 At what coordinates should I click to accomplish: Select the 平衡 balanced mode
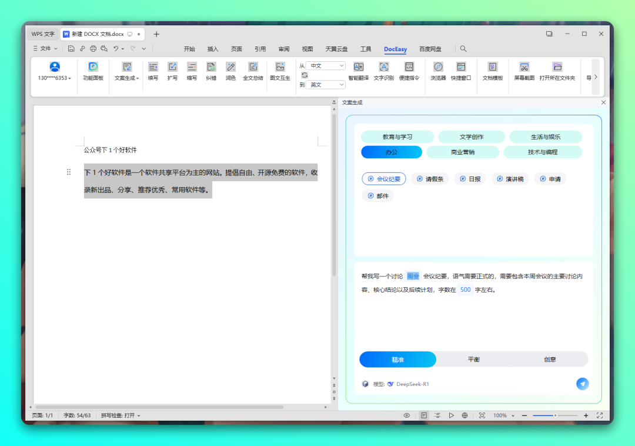pyautogui.click(x=474, y=360)
